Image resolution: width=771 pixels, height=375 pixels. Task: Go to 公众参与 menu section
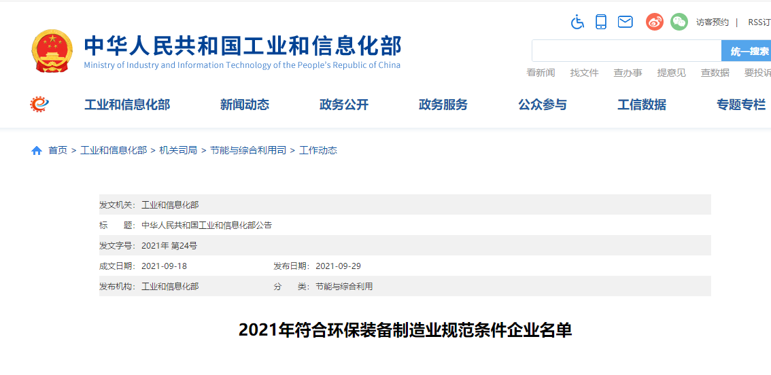click(x=543, y=105)
